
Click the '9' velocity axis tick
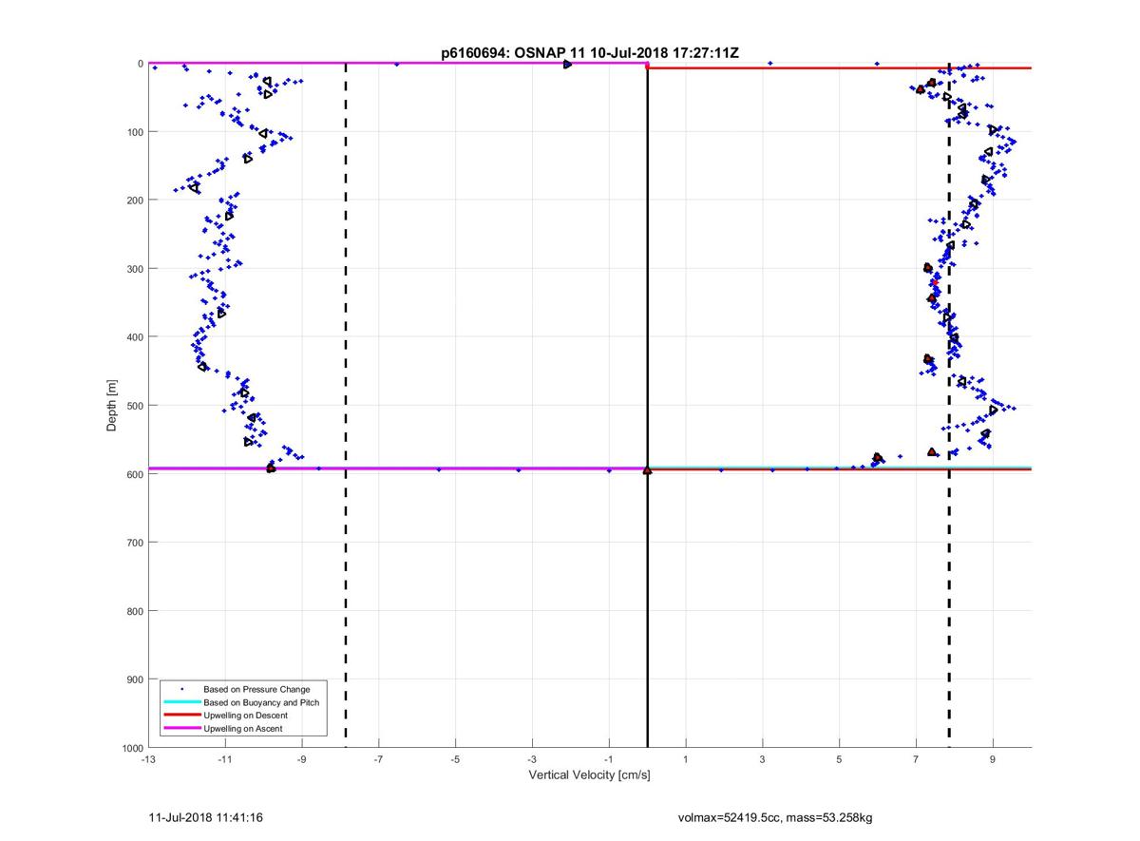[x=993, y=760]
